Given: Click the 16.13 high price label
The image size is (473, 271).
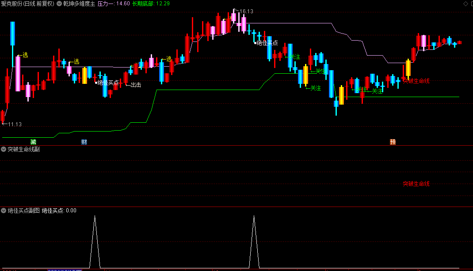Looking at the screenshot, I should (246, 11).
